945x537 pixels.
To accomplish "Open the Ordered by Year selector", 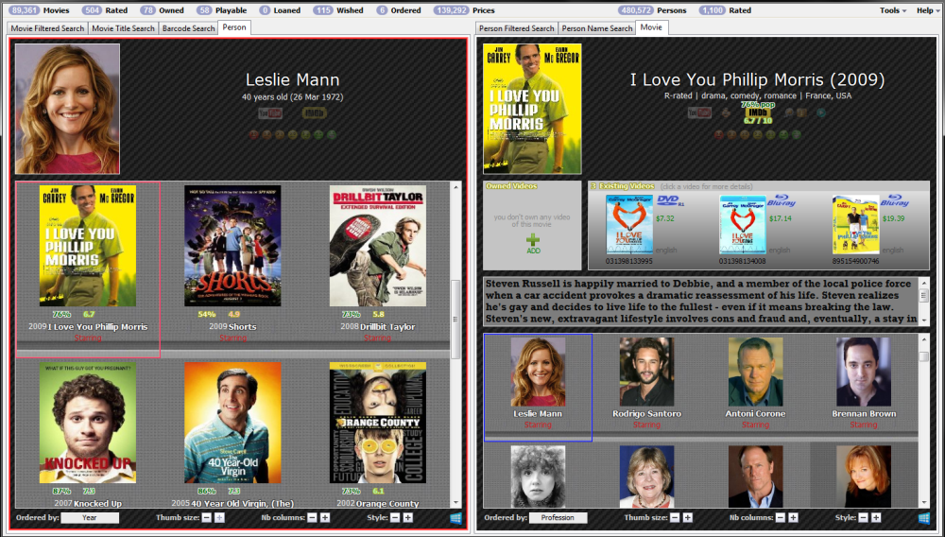I will click(x=90, y=518).
